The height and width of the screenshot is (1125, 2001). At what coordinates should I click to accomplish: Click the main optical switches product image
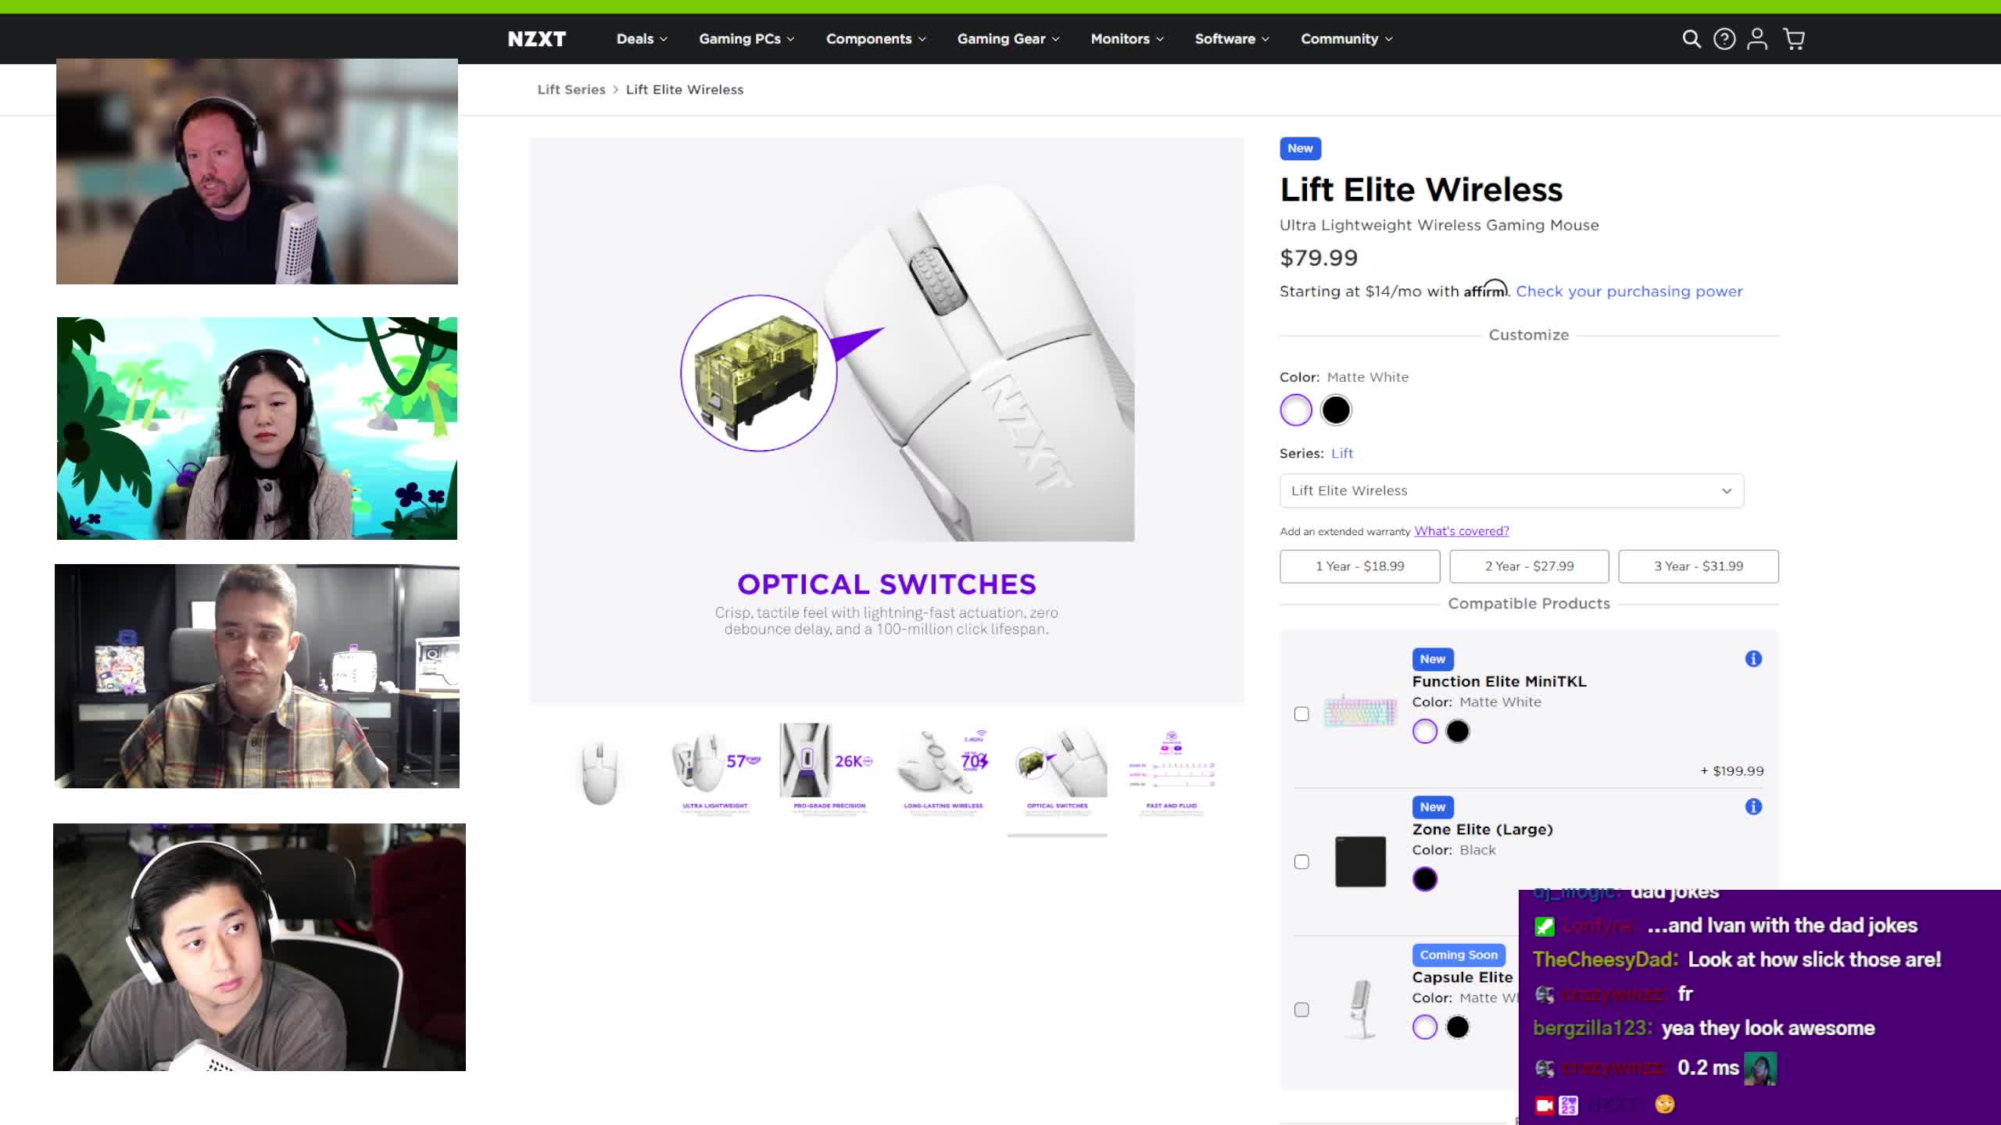pyautogui.click(x=887, y=421)
